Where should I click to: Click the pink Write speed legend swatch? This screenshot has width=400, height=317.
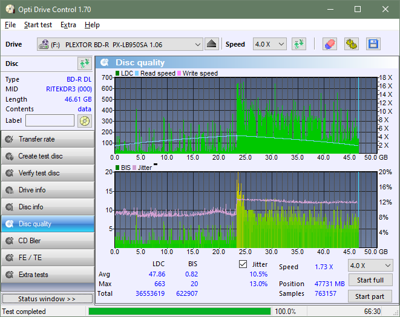click(x=179, y=73)
